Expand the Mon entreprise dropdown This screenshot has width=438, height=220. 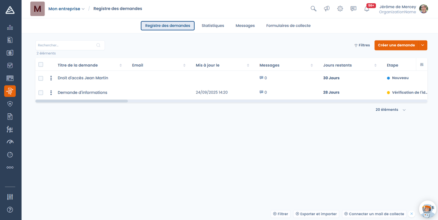pos(66,9)
